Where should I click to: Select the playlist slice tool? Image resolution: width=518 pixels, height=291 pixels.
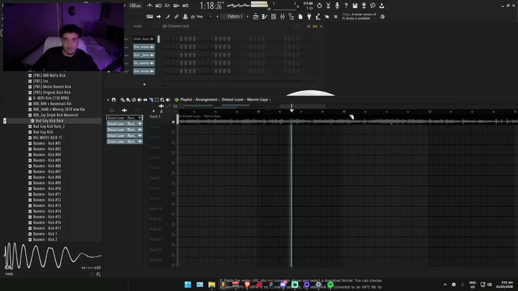[x=151, y=100]
